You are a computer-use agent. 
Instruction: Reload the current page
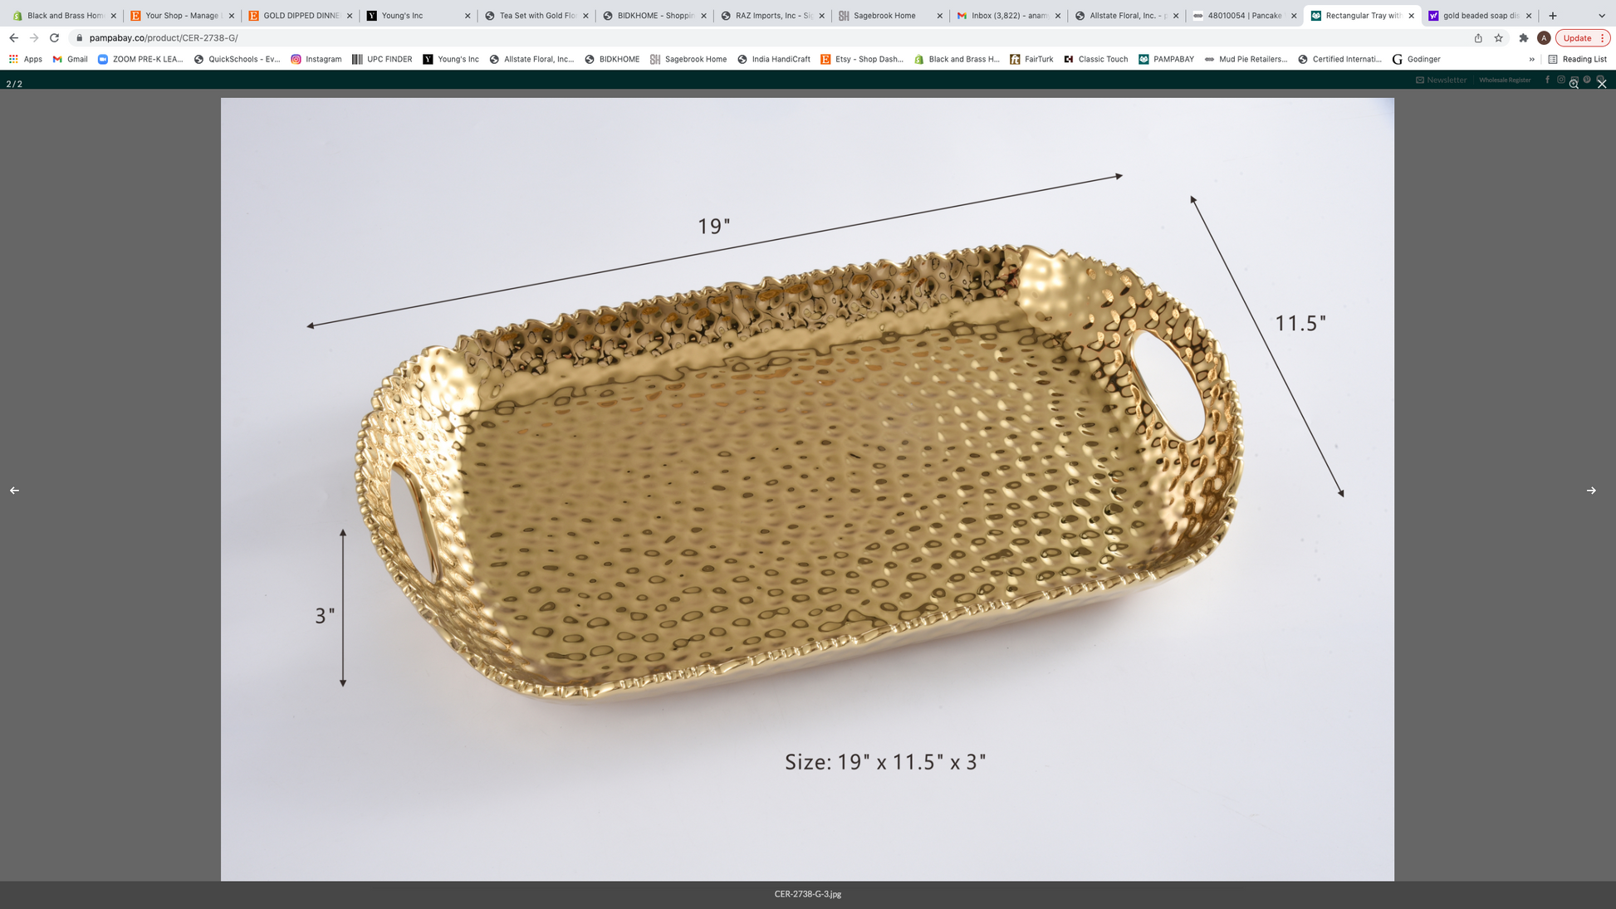[x=55, y=38]
